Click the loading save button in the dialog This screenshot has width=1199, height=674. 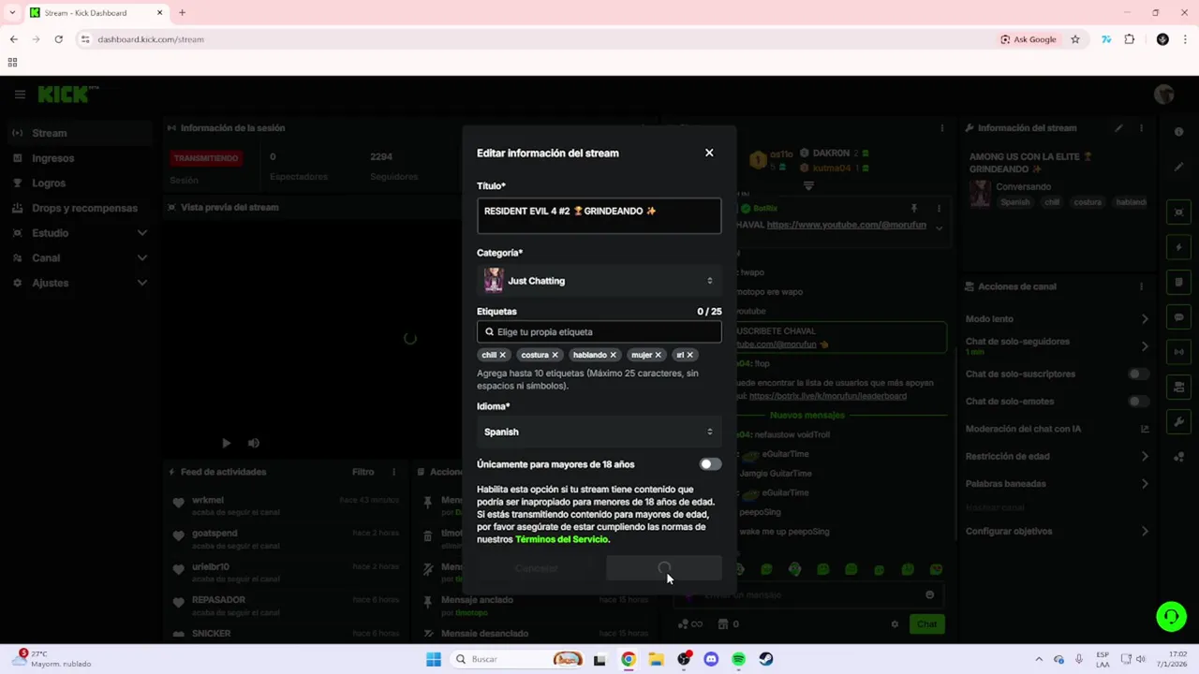664,568
